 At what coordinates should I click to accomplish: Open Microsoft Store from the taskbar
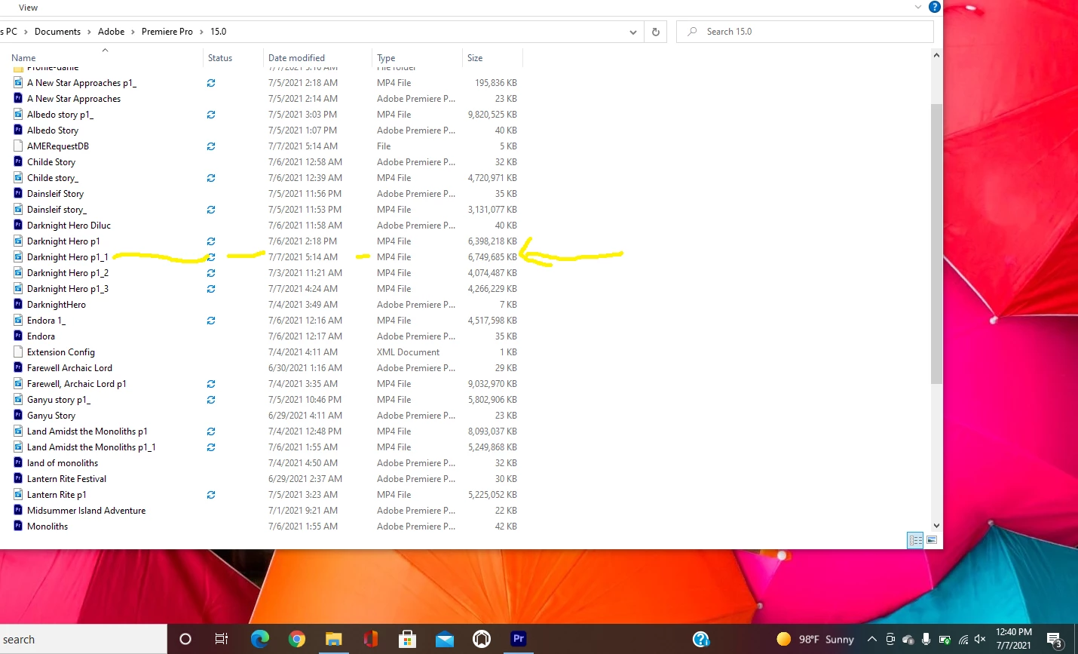click(x=408, y=639)
